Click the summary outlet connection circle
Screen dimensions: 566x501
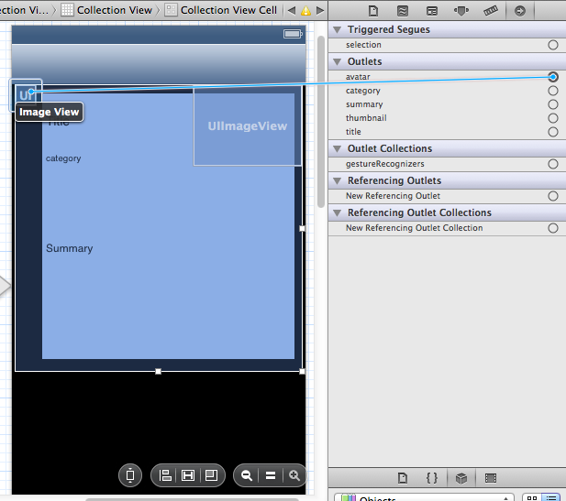pos(552,104)
